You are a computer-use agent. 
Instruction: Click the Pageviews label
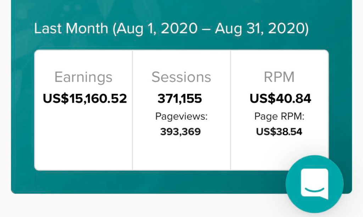click(181, 116)
